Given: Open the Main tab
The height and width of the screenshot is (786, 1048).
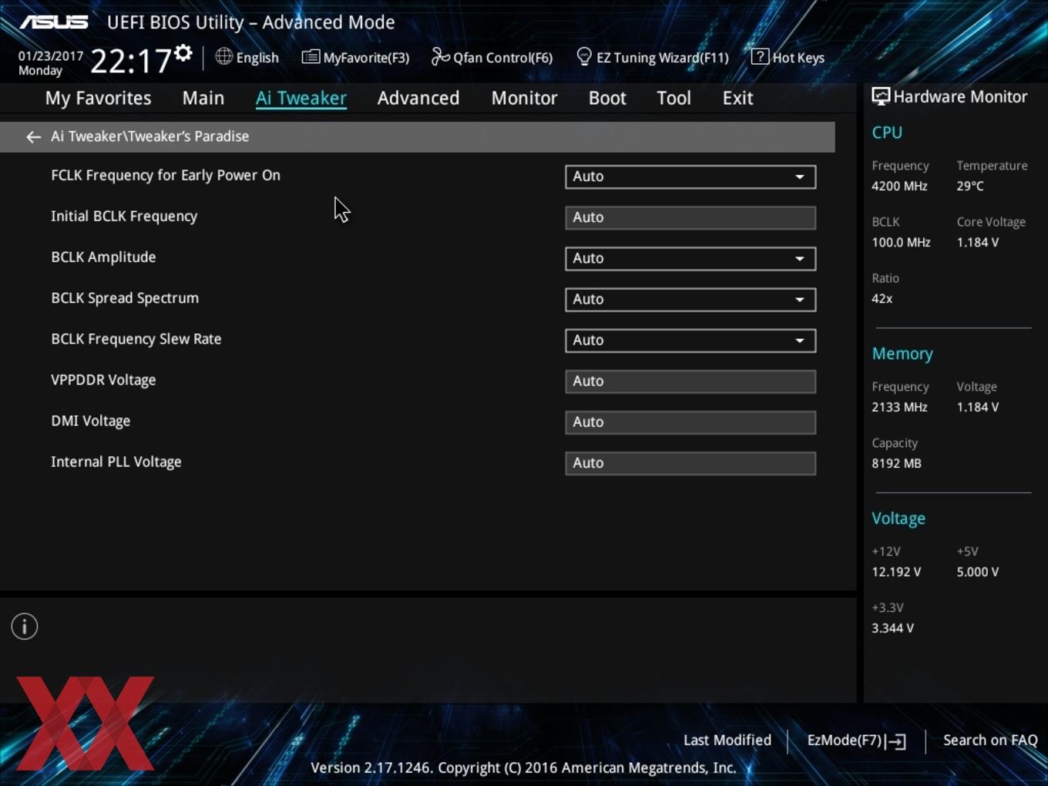Looking at the screenshot, I should (203, 98).
